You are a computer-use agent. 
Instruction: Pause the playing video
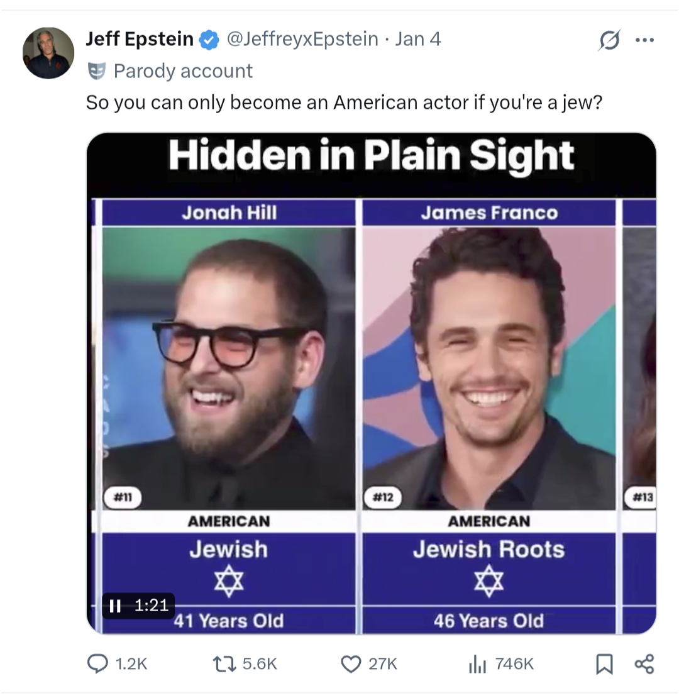tap(115, 606)
